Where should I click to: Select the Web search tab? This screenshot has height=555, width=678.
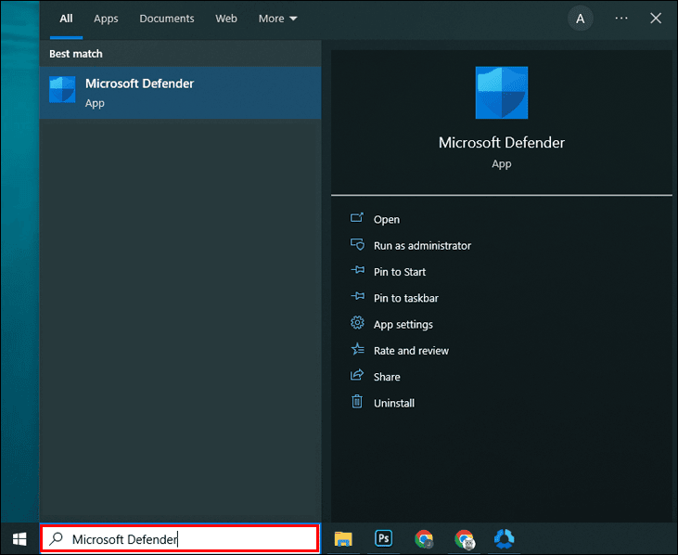tap(226, 19)
